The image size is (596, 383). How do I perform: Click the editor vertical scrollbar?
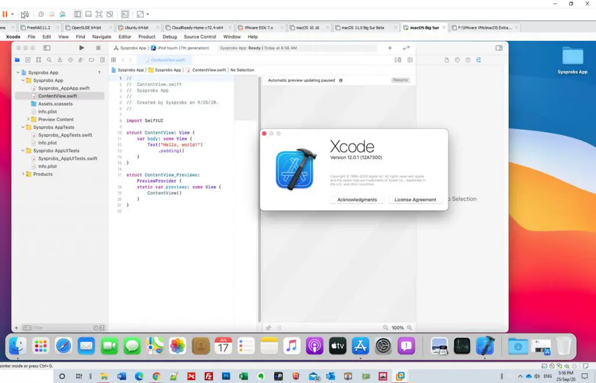point(260,199)
